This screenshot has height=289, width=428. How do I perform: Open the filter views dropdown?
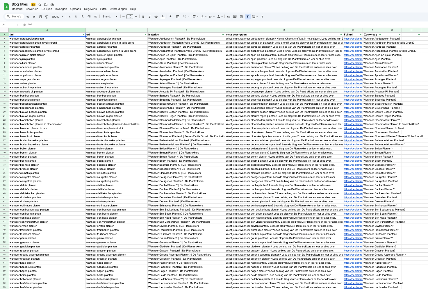(x=255, y=17)
